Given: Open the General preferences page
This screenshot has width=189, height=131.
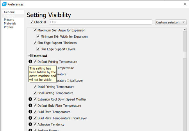Looking at the screenshot, I should (x=9, y=12).
